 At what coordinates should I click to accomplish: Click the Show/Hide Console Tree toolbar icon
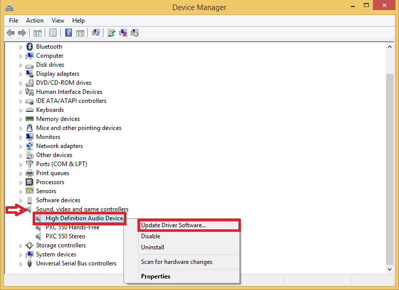(x=38, y=33)
